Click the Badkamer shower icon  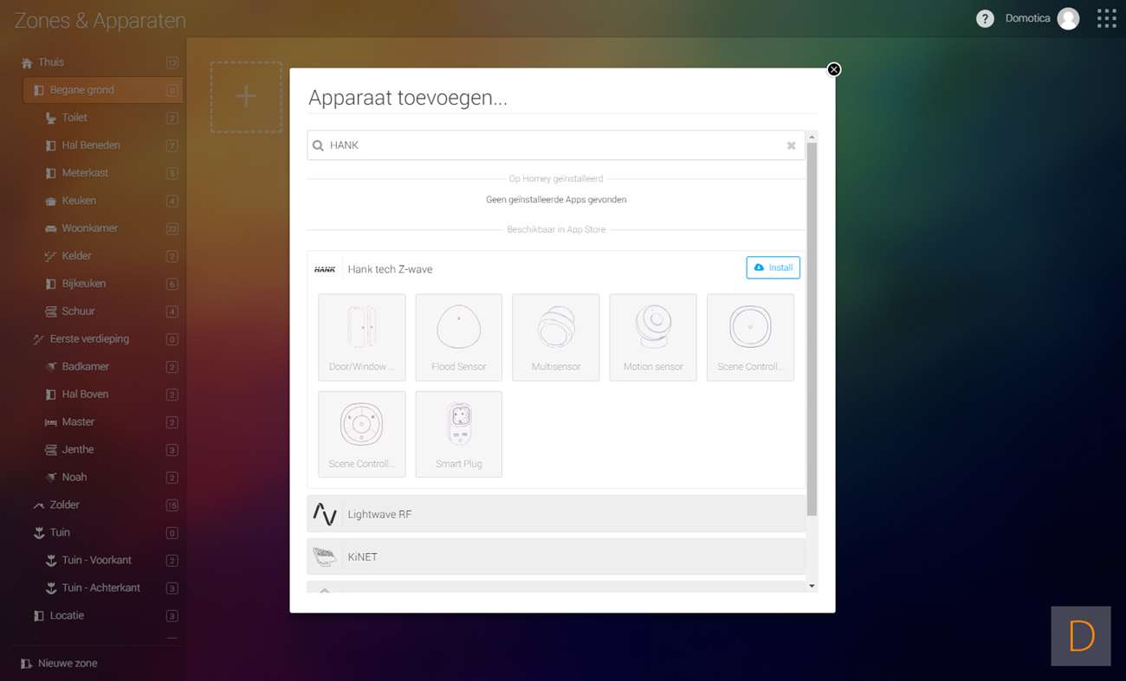51,367
